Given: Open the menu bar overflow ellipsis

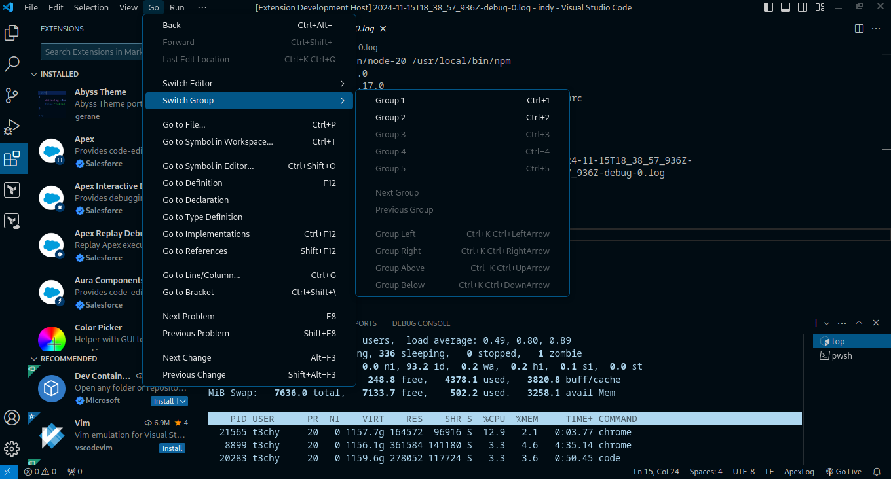Looking at the screenshot, I should [x=202, y=7].
